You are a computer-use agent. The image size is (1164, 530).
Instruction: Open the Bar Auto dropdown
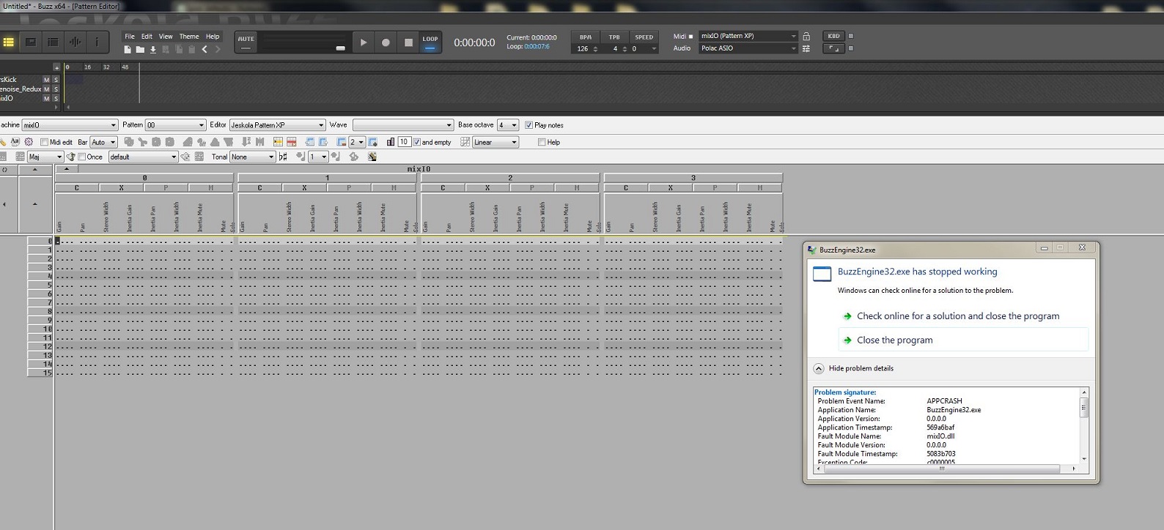coord(103,142)
